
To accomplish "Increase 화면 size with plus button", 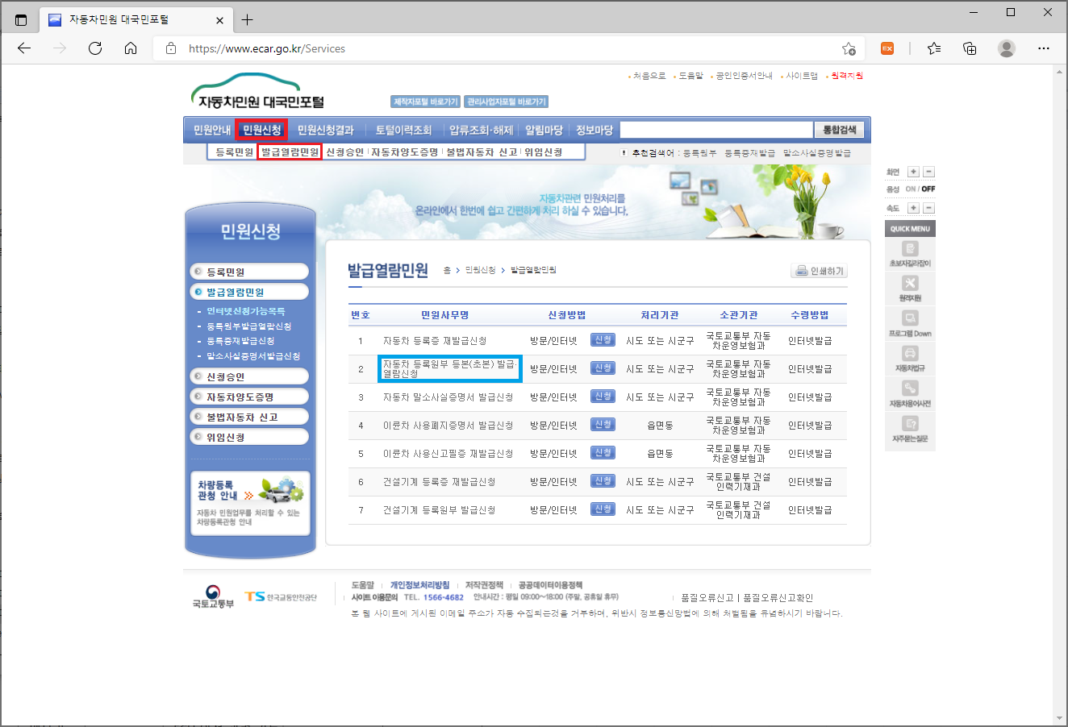I will tap(913, 172).
